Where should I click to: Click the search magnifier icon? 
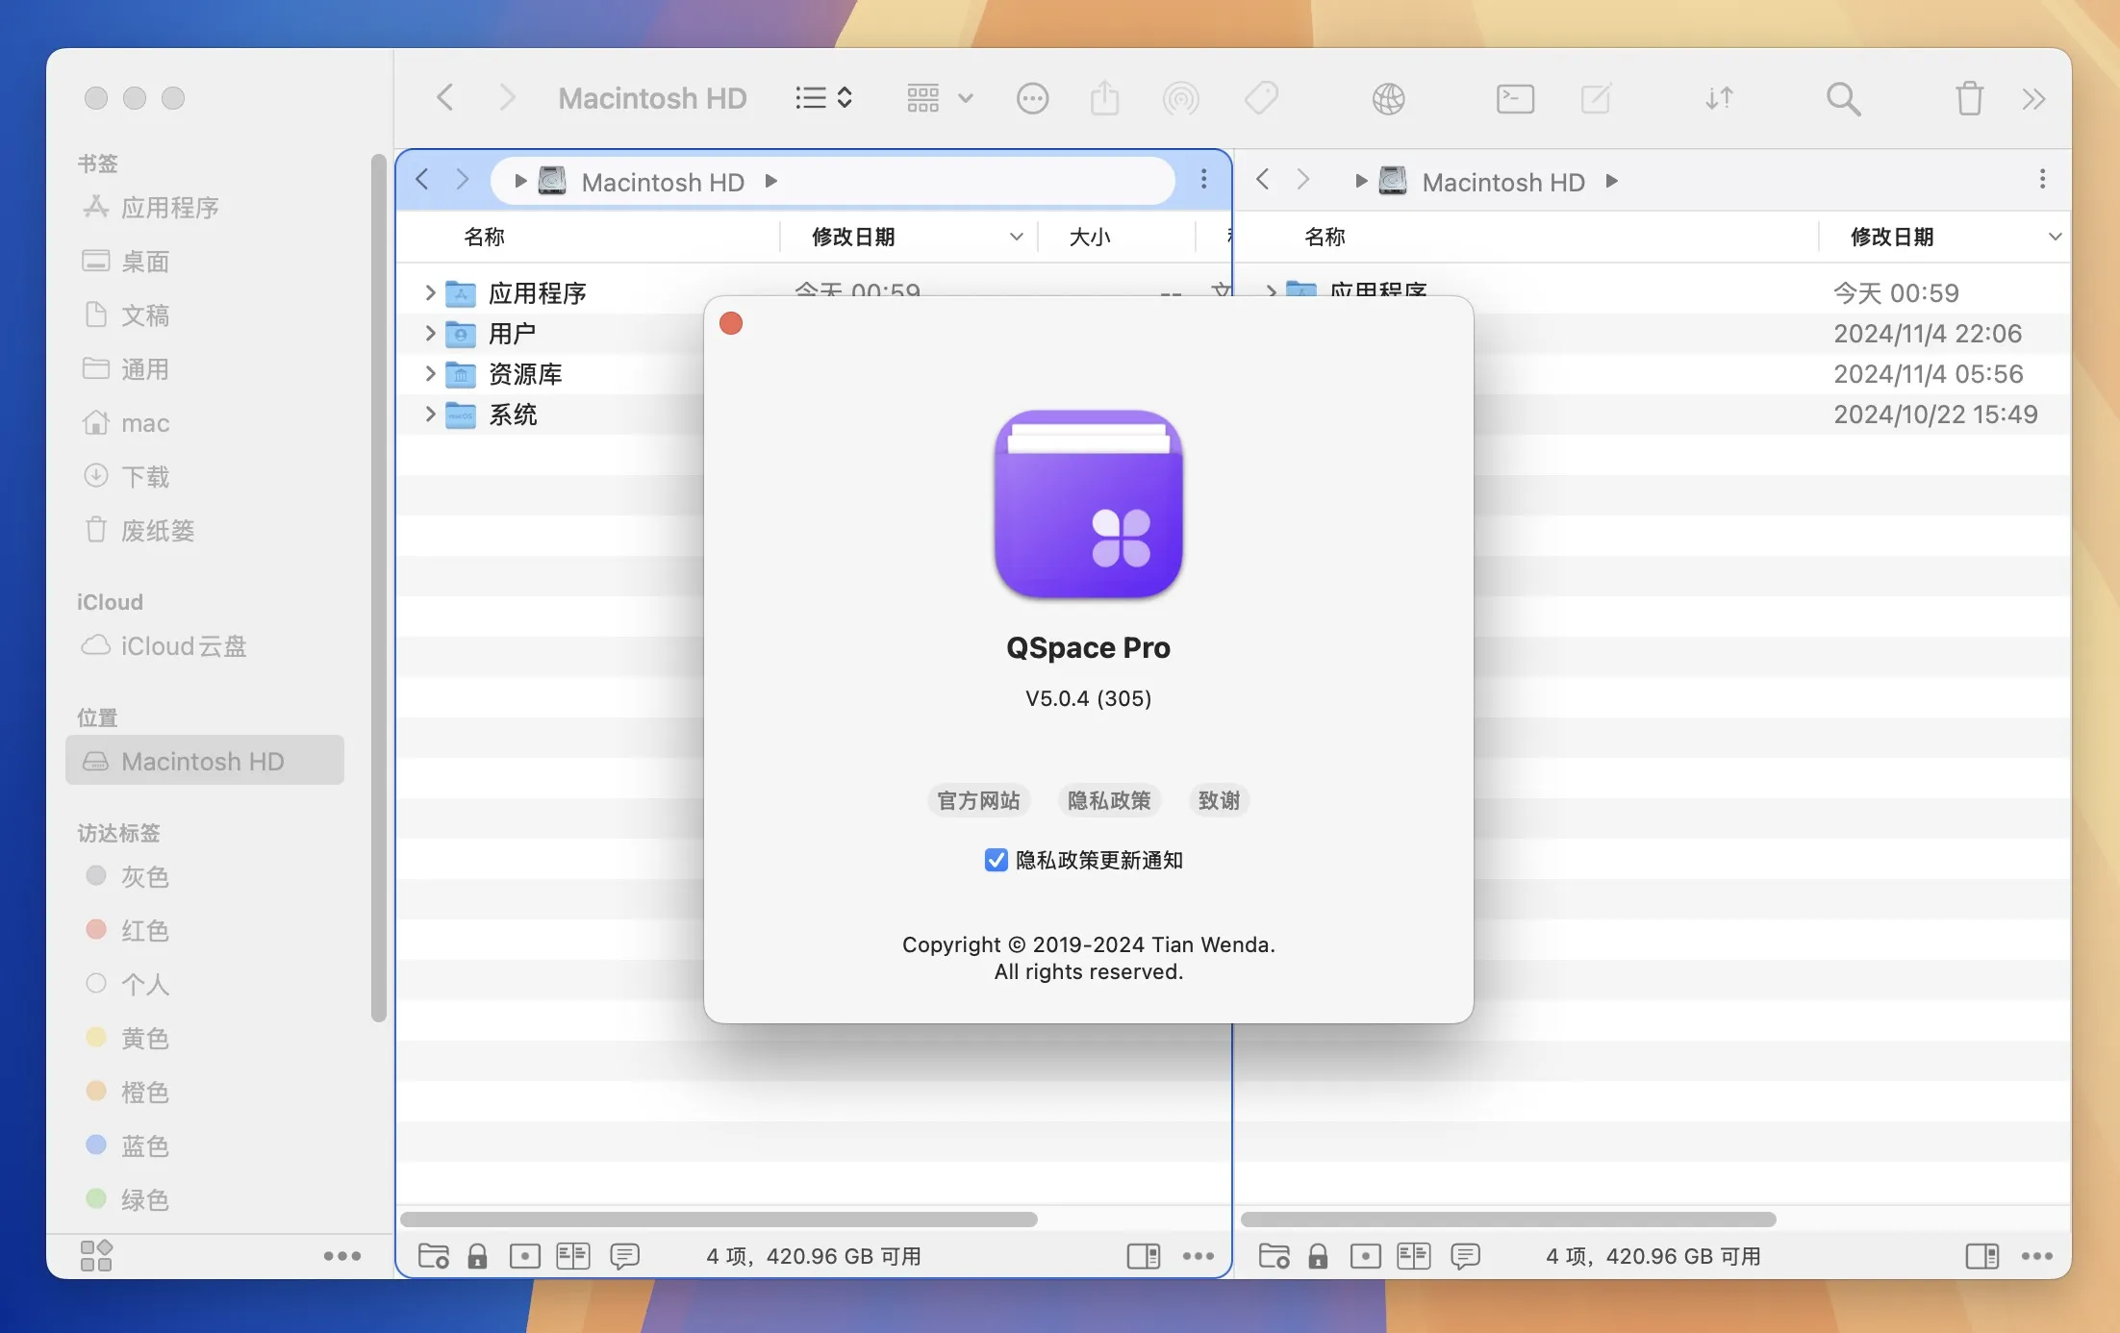(1843, 98)
